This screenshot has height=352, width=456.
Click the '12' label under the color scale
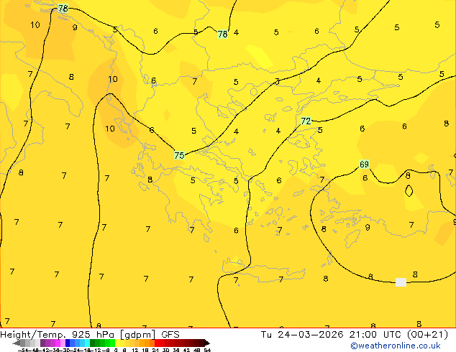135,350
